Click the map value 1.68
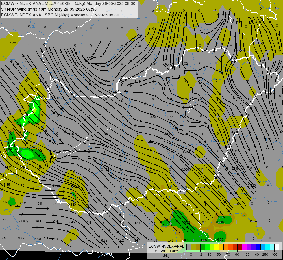 [x=106, y=134]
